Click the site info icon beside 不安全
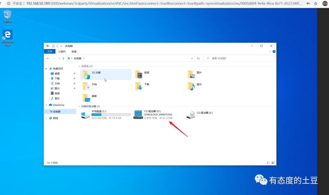The image size is (329, 195). tap(9, 3)
